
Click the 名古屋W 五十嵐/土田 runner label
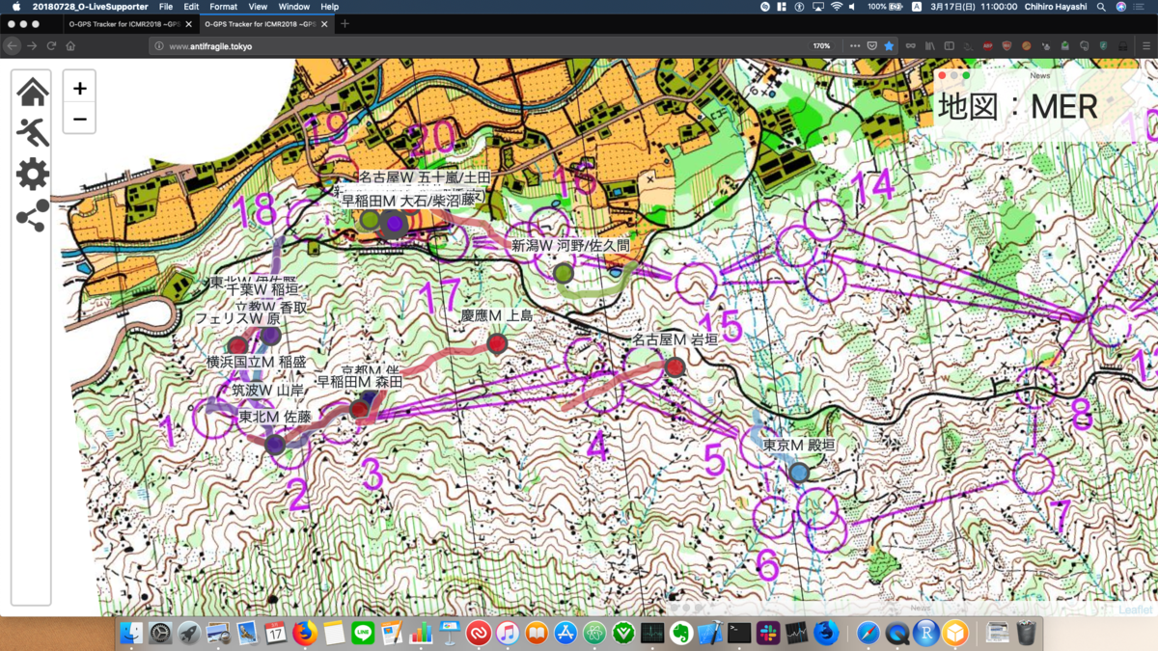click(x=425, y=177)
